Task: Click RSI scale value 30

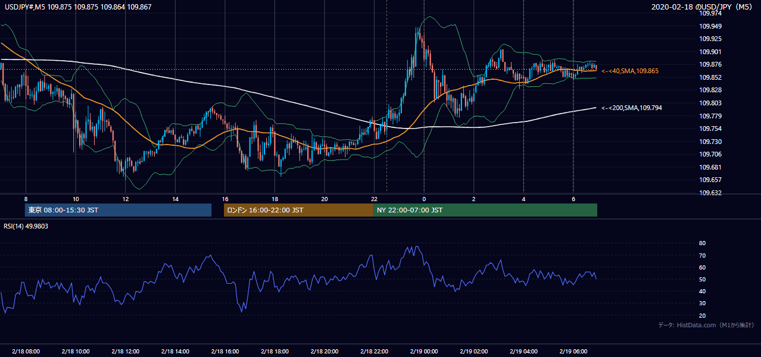Action: click(x=703, y=303)
